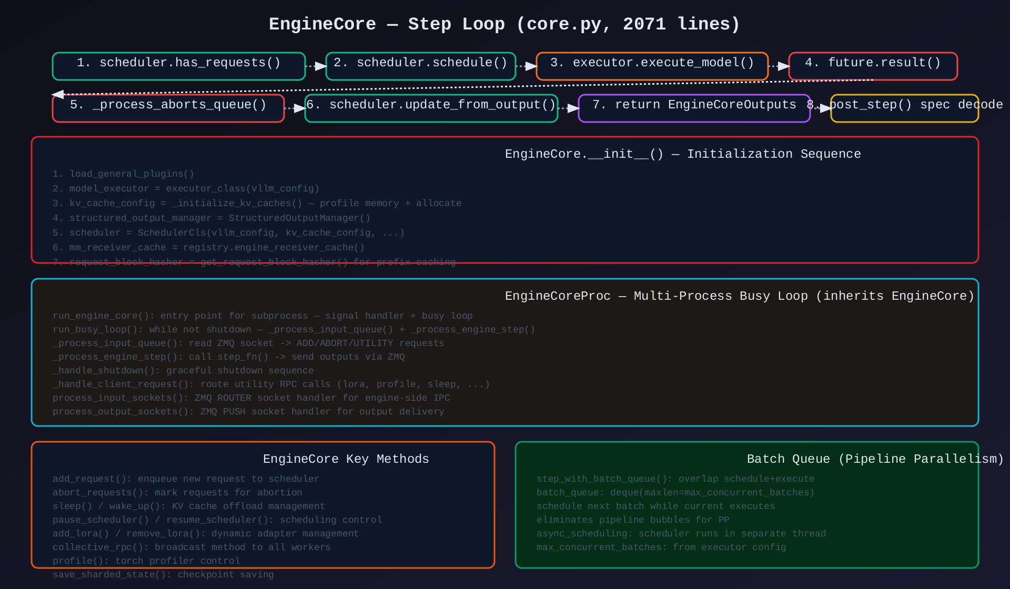Click the arrow between steps 1 and 2
The width and height of the screenshot is (1010, 589).
(x=316, y=66)
